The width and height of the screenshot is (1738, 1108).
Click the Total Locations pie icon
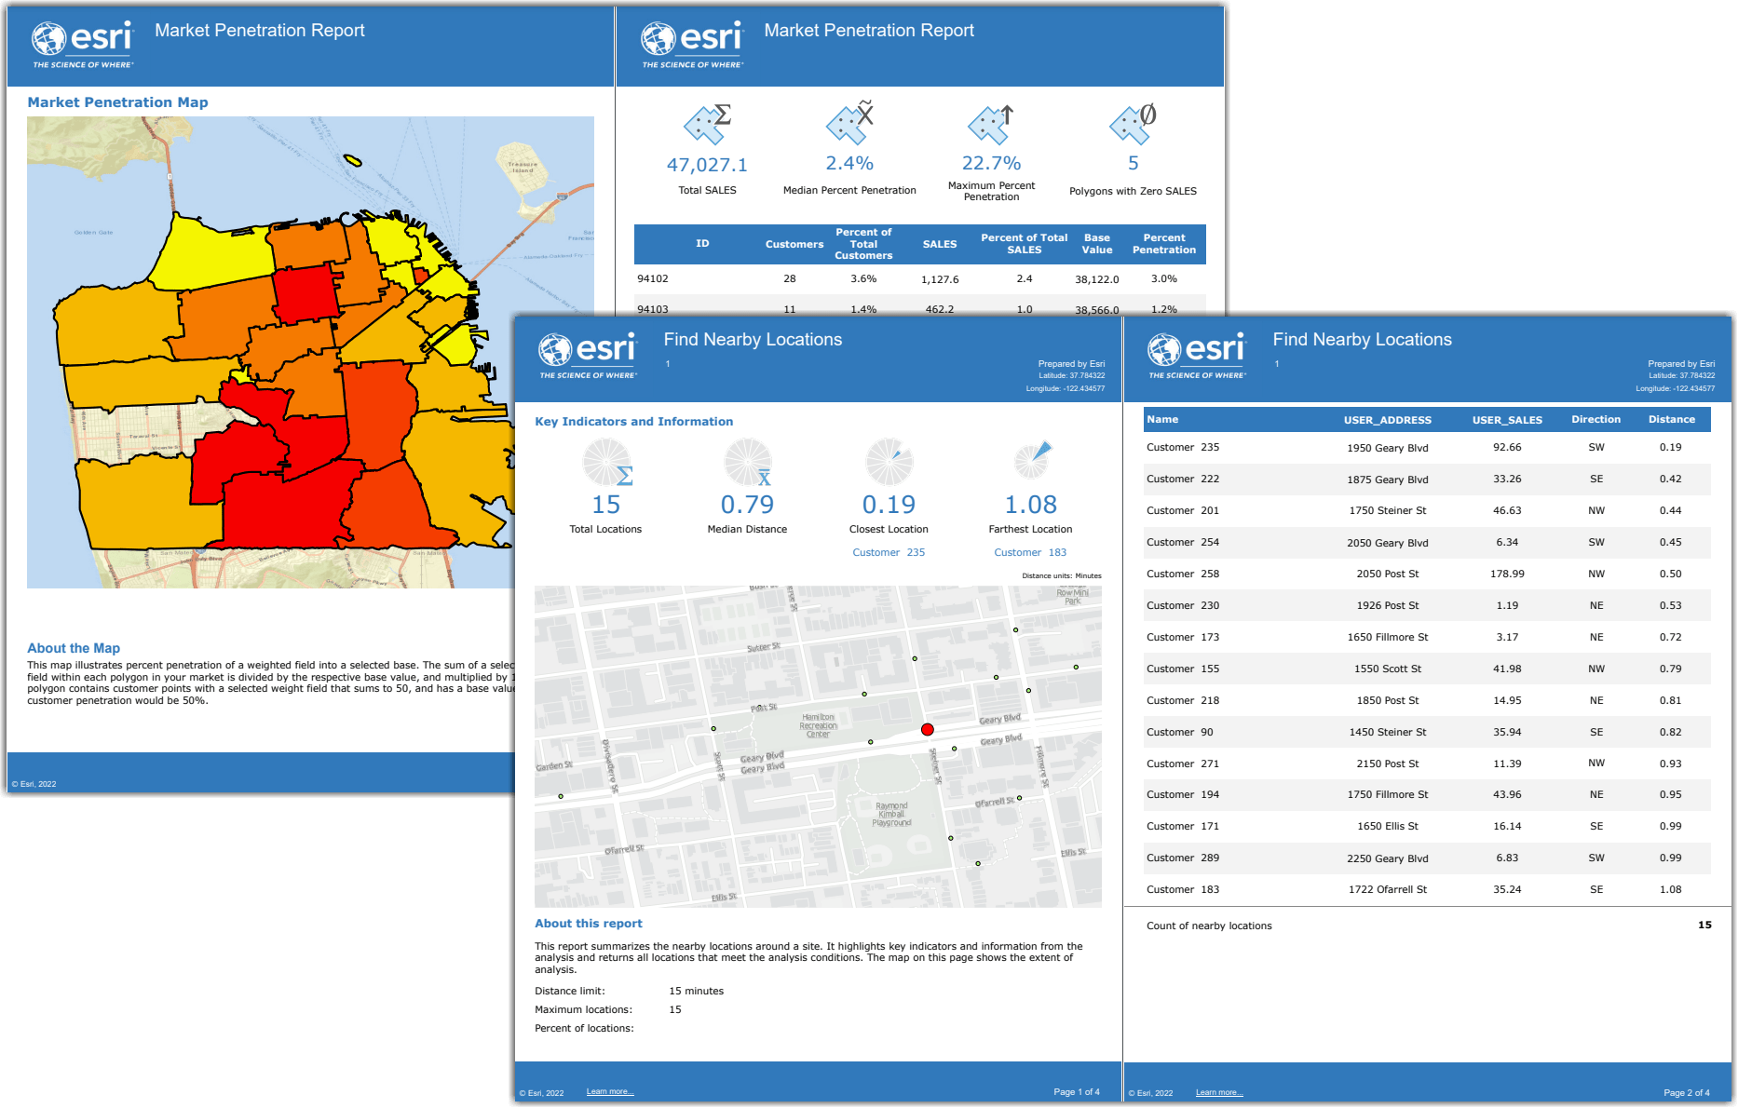tap(606, 462)
